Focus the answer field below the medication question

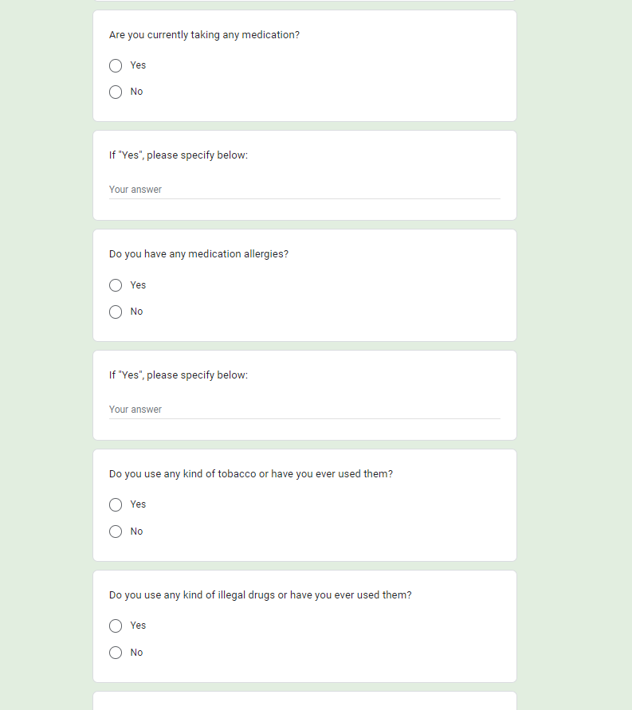[x=304, y=190]
